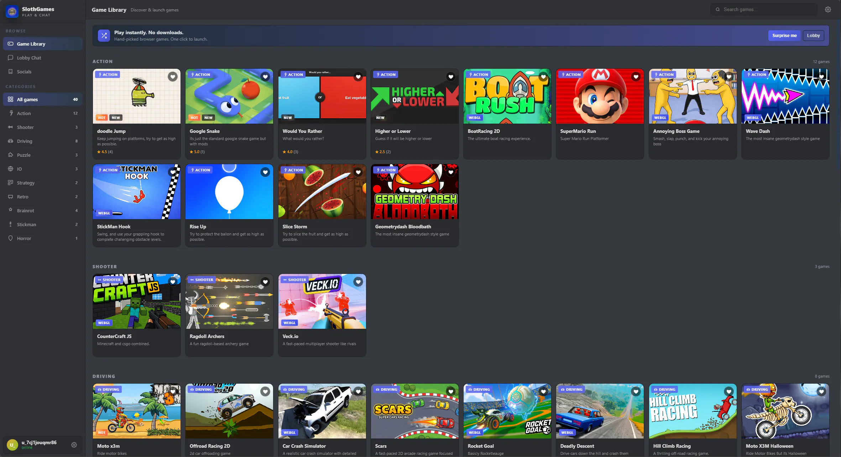Click the StickMan Hook title
Viewport: 841px width, 457px height.
pyautogui.click(x=114, y=227)
